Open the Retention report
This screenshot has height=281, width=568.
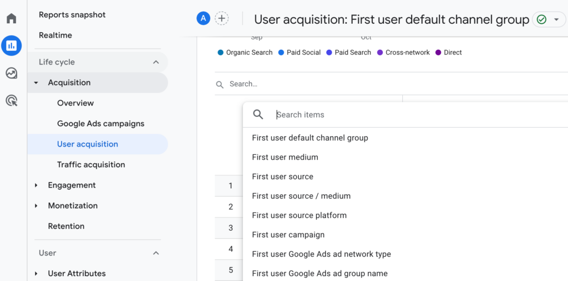tap(67, 226)
